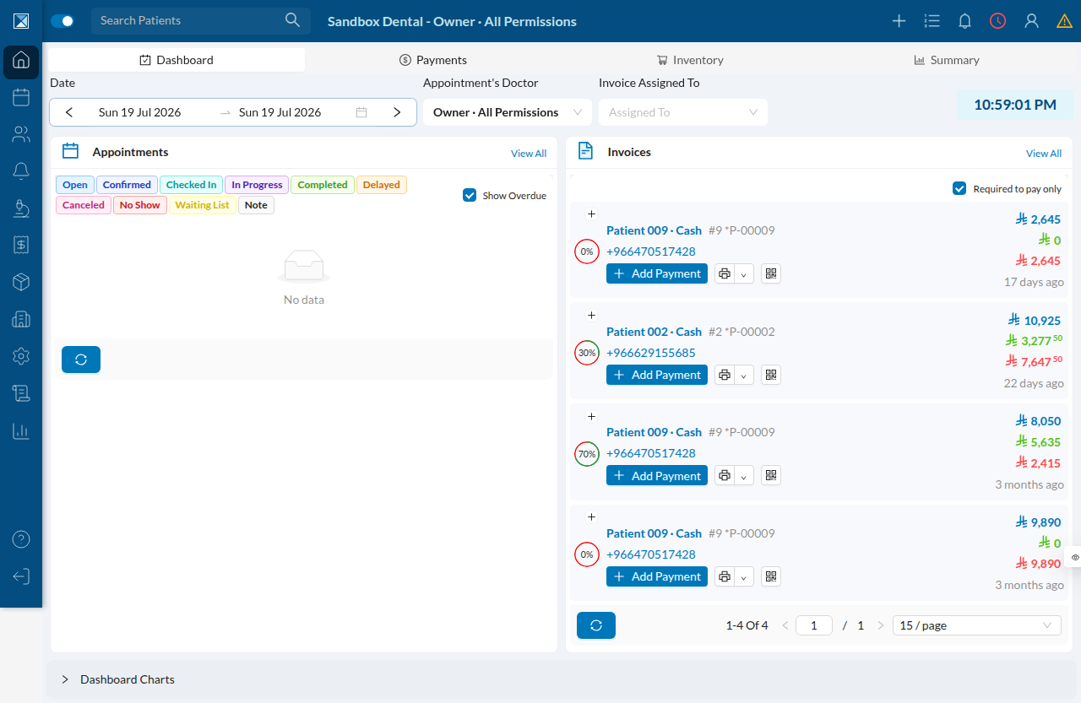Open the task list icon in top bar

coord(932,21)
